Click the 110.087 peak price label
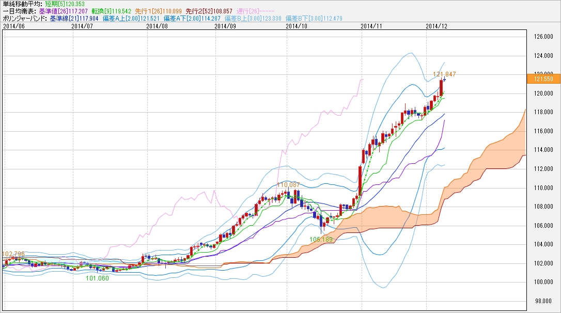The image size is (561, 313). pos(288,184)
